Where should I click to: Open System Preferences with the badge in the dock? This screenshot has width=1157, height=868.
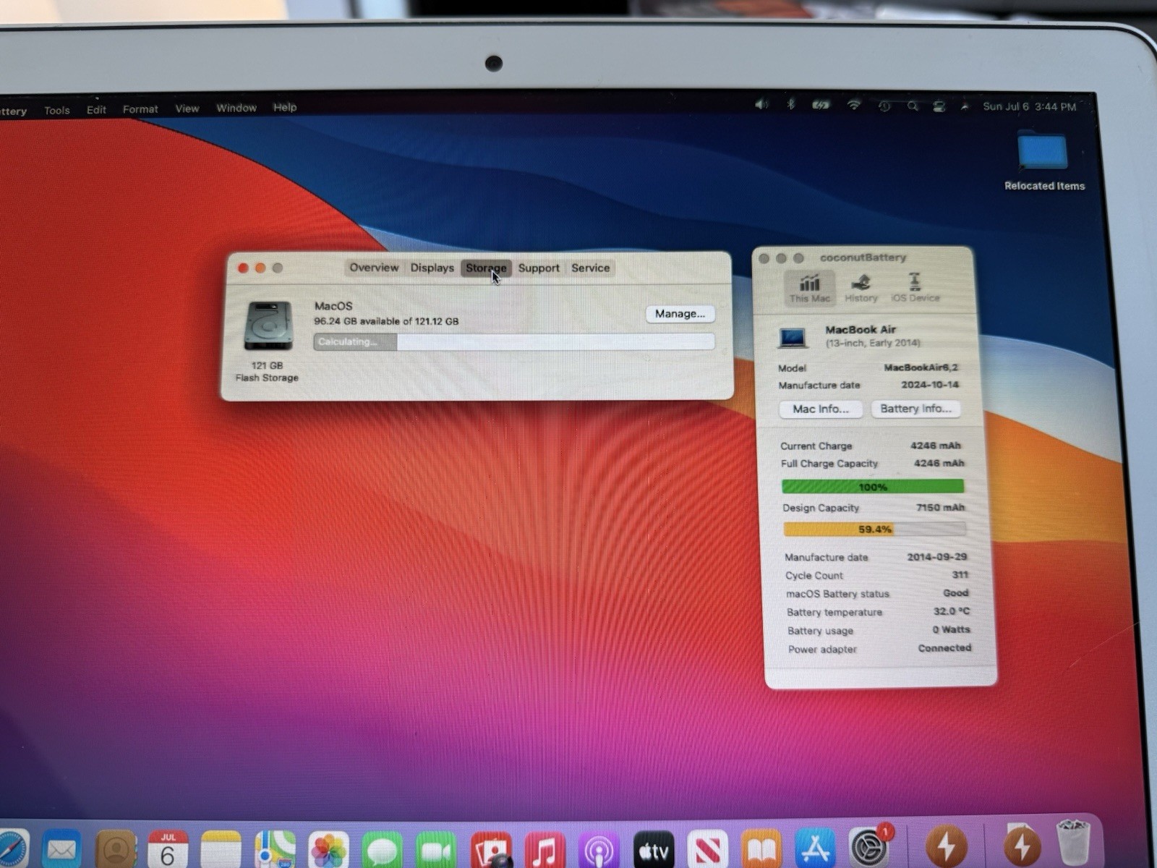[x=869, y=846]
